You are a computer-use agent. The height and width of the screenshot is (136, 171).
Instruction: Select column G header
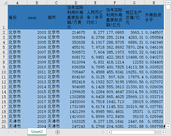134,2
